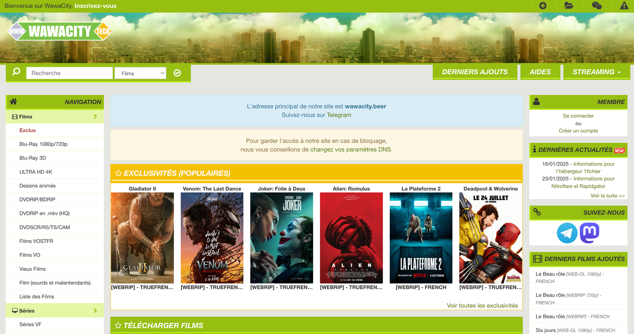Image resolution: width=634 pixels, height=334 pixels.
Task: Open the folder icon in top bar
Action: [569, 6]
